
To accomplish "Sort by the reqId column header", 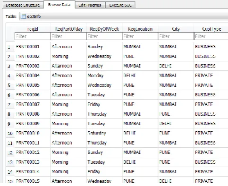I will pyautogui.click(x=33, y=29).
